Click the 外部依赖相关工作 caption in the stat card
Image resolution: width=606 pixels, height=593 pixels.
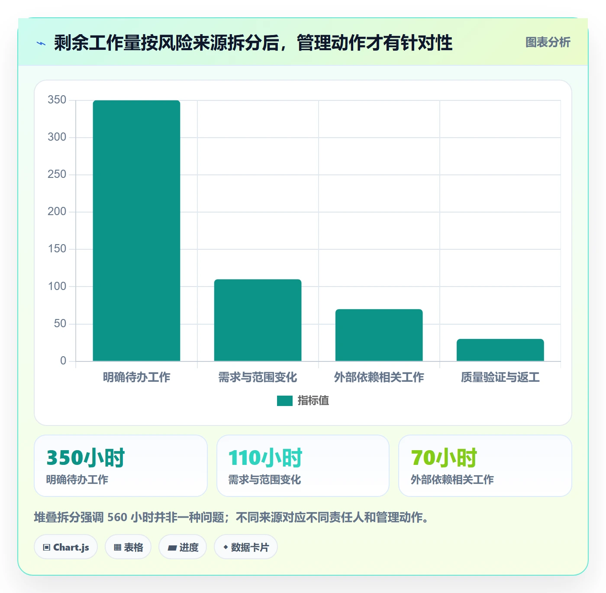click(452, 480)
